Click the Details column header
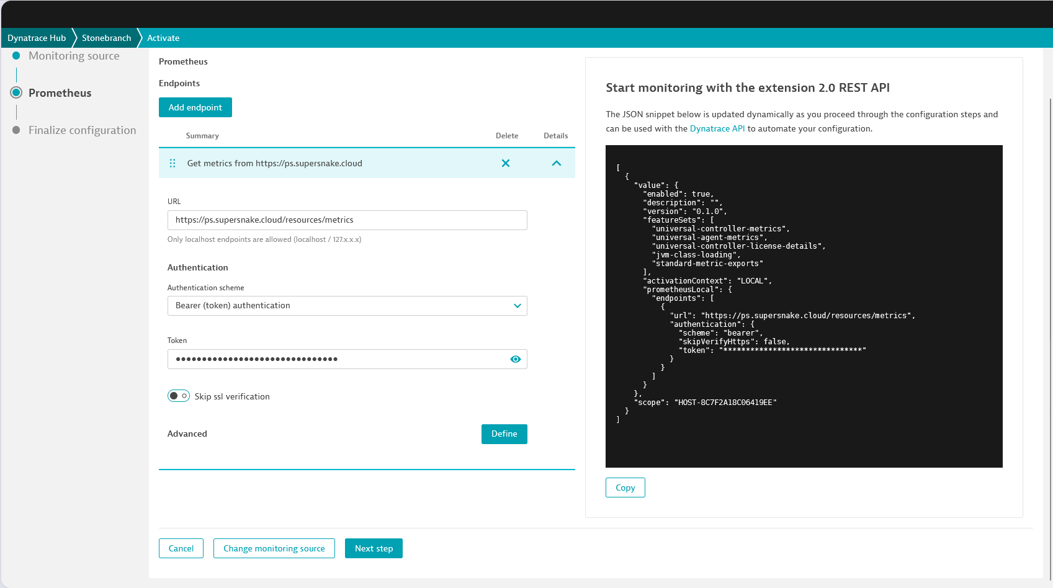Image resolution: width=1053 pixels, height=588 pixels. (556, 136)
